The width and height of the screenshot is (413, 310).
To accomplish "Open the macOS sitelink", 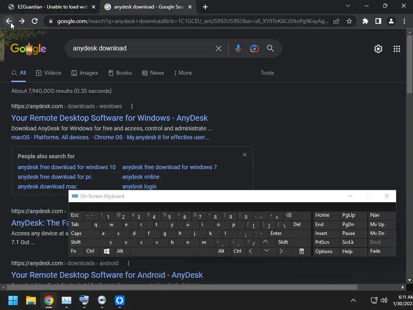I will click(x=20, y=137).
